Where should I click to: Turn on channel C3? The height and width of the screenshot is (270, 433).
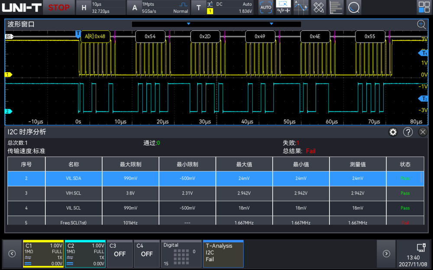120,254
